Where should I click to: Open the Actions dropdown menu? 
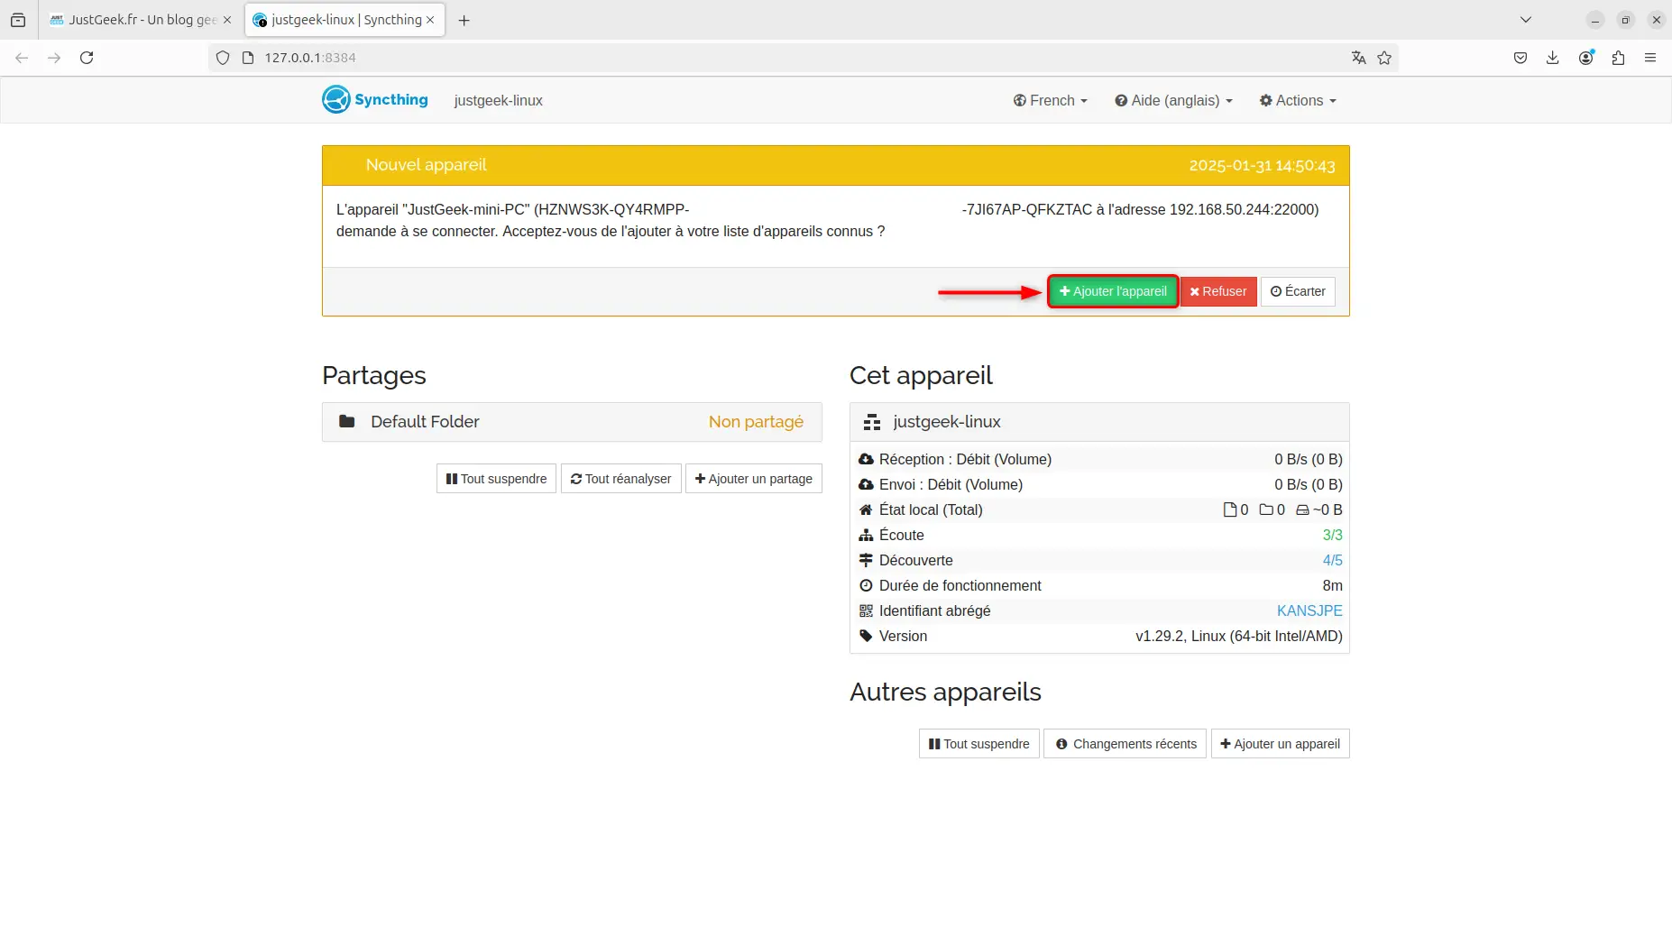point(1298,100)
